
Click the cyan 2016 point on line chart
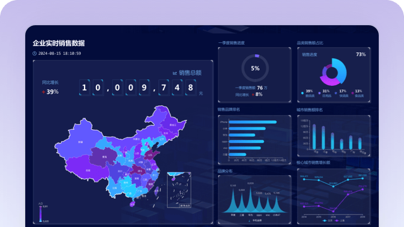[x=333, y=187]
